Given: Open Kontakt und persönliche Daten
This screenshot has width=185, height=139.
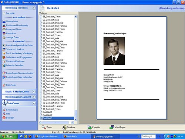Looking at the screenshot, I should 20,45.
